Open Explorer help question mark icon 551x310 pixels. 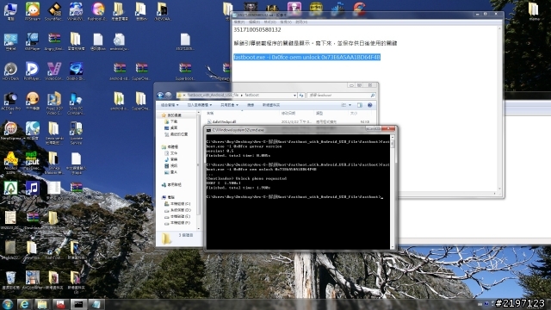click(369, 105)
